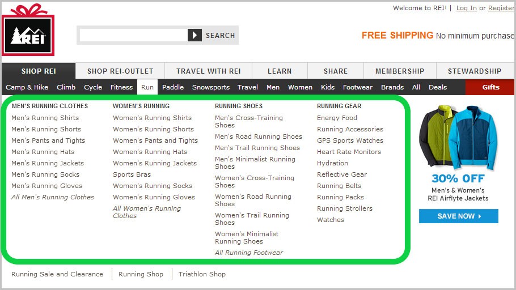
Task: Open Sports Bras link
Action: [x=132, y=174]
